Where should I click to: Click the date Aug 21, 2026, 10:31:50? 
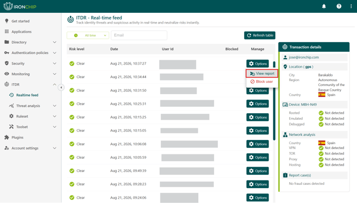128,90
